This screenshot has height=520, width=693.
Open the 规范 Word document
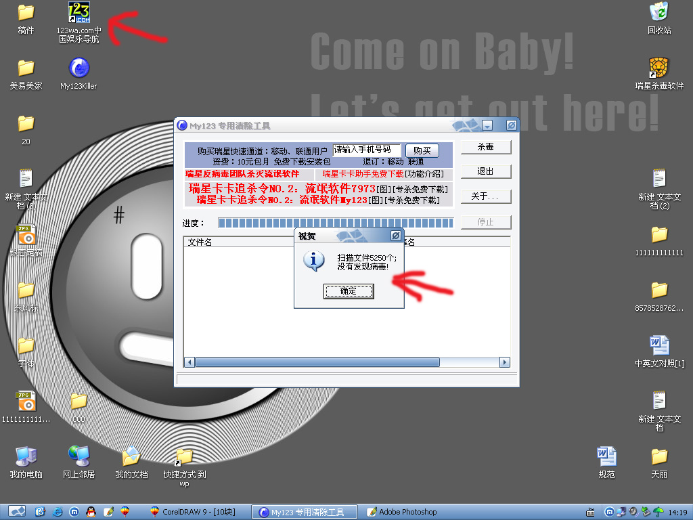606,462
